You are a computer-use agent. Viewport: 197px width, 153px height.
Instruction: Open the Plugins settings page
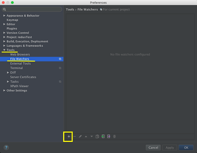(x=12, y=29)
